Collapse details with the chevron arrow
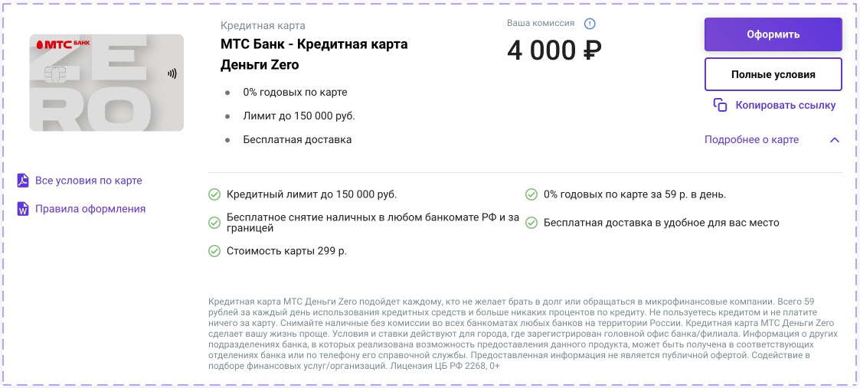The height and width of the screenshot is (388, 860). click(x=835, y=140)
